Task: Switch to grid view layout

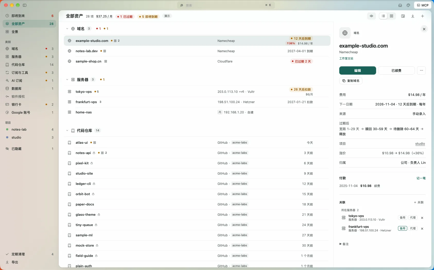Action: pyautogui.click(x=392, y=16)
